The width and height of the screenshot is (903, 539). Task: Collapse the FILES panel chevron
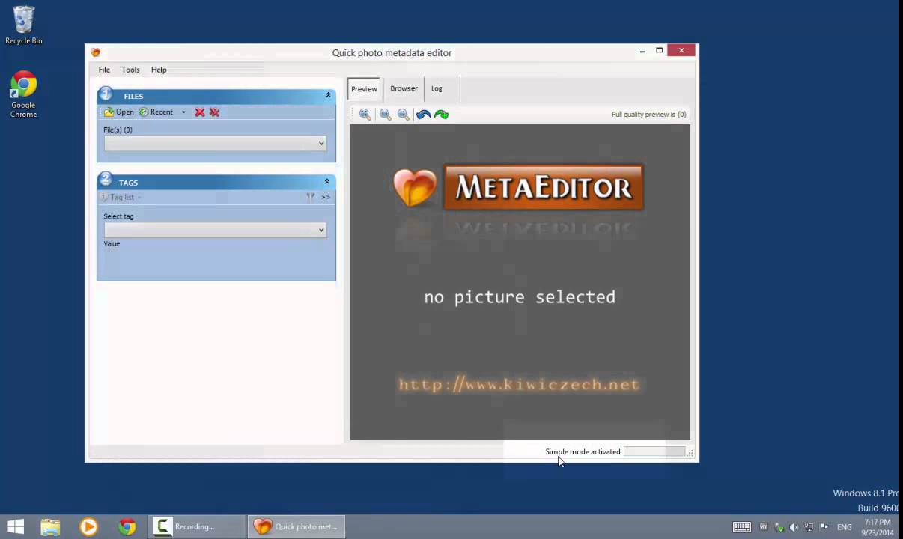328,95
